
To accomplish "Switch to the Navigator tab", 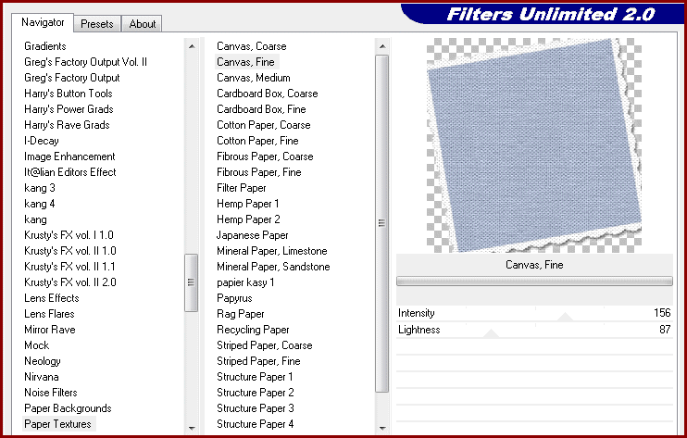I will tap(43, 22).
